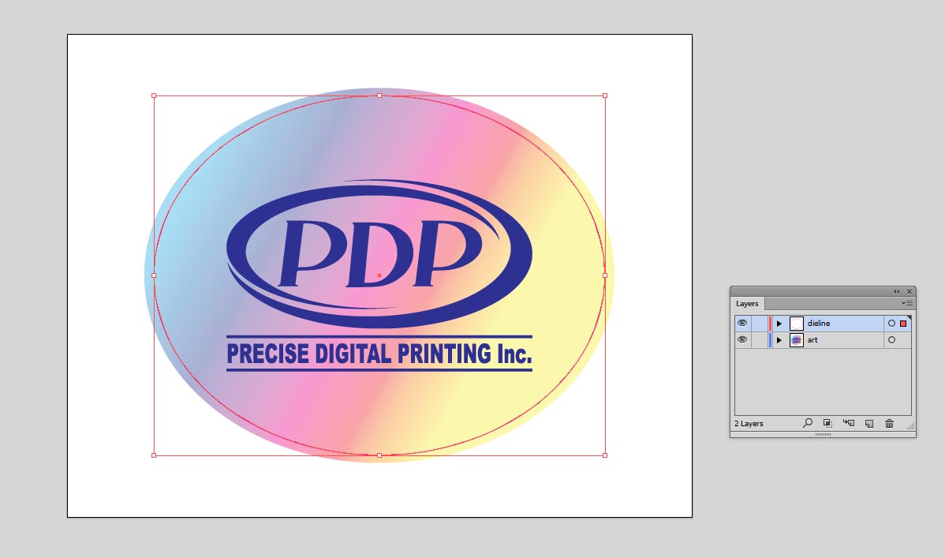
Task: Click the Delete Selection trash icon
Action: click(889, 424)
